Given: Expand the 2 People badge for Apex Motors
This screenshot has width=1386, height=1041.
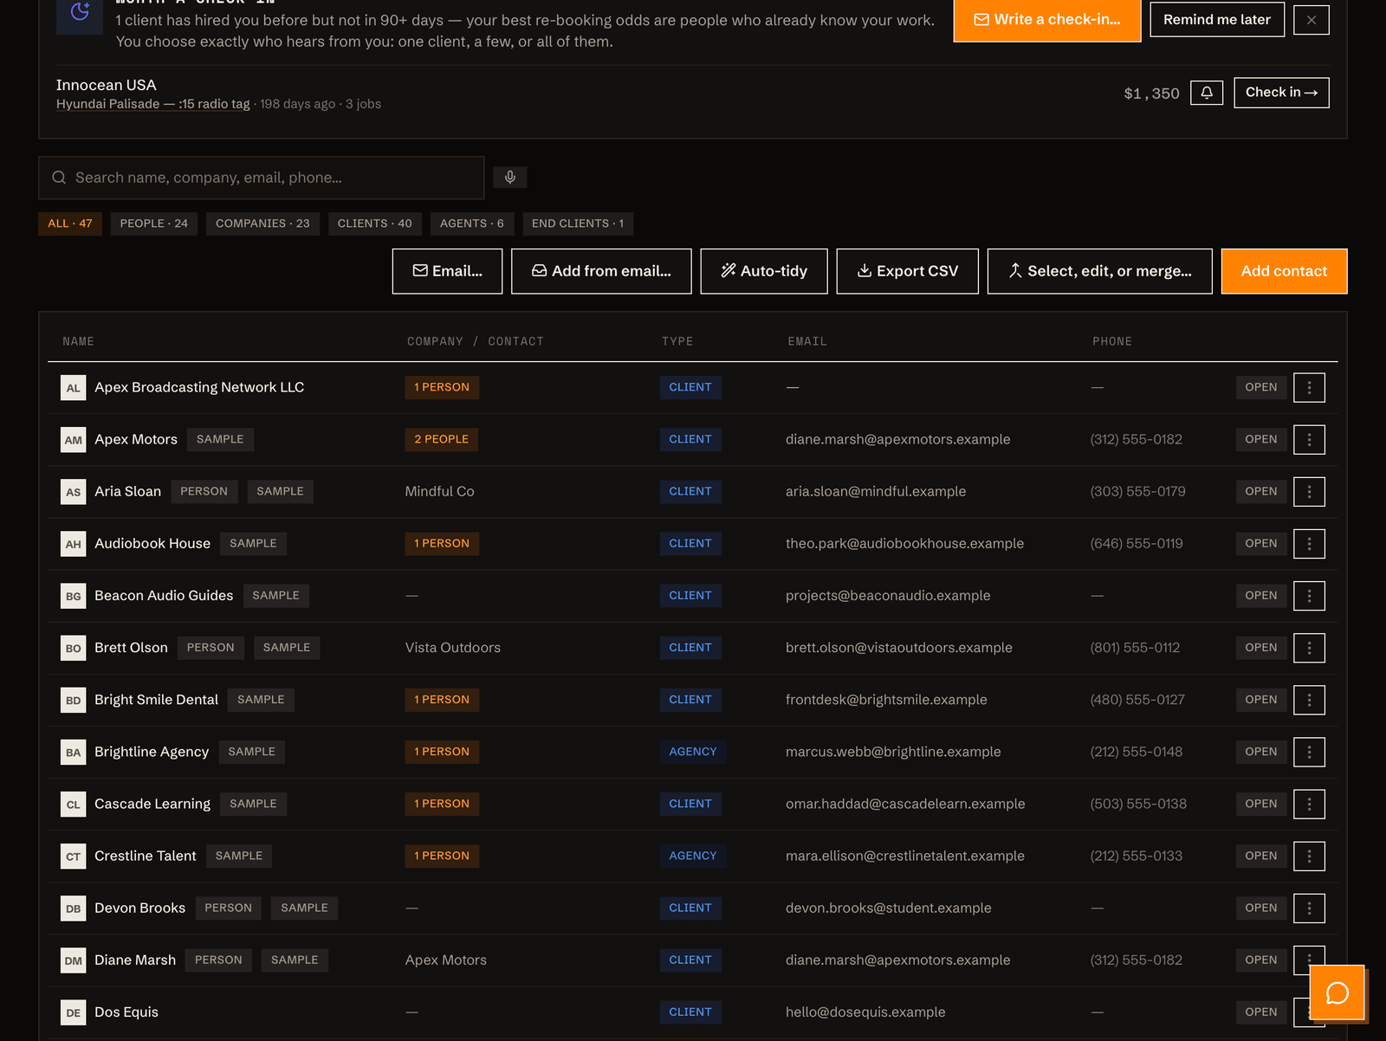Looking at the screenshot, I should point(441,440).
